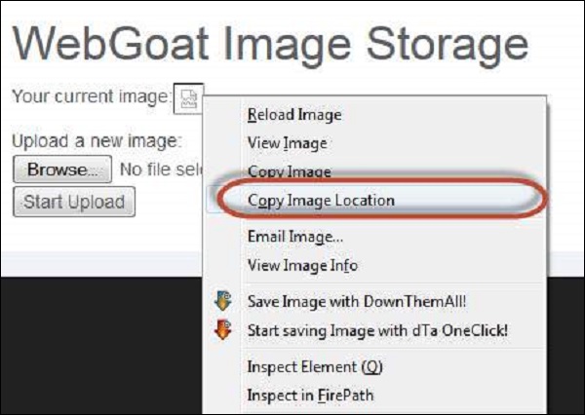Select View Image menu entry
The width and height of the screenshot is (585, 415).
pos(287,143)
